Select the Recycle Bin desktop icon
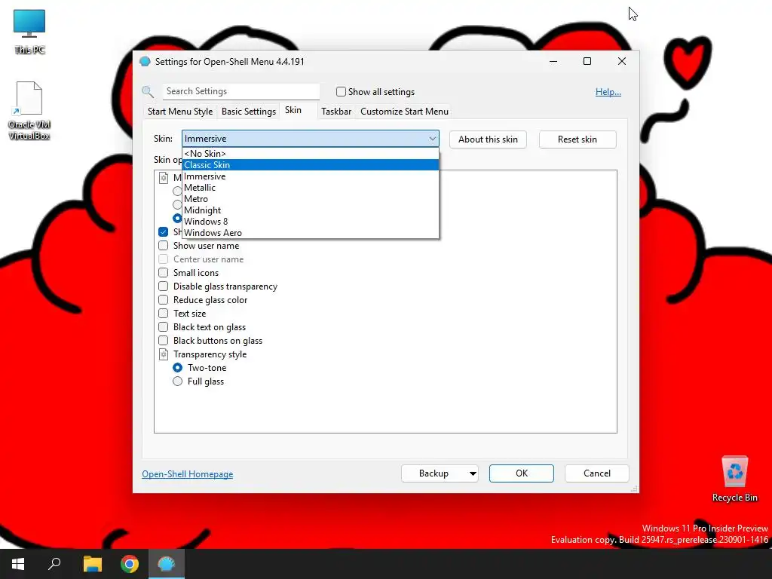 (x=734, y=479)
